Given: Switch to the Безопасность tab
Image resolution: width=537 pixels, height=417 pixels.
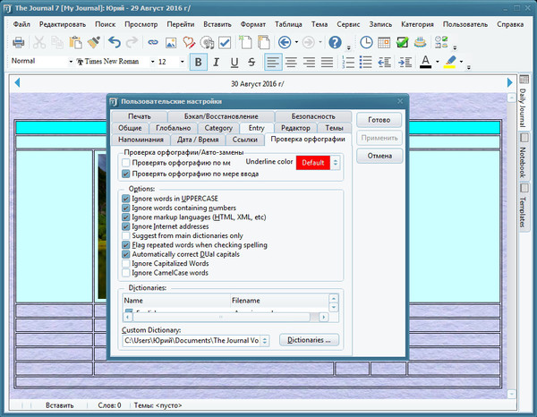Looking at the screenshot, I should tap(311, 116).
